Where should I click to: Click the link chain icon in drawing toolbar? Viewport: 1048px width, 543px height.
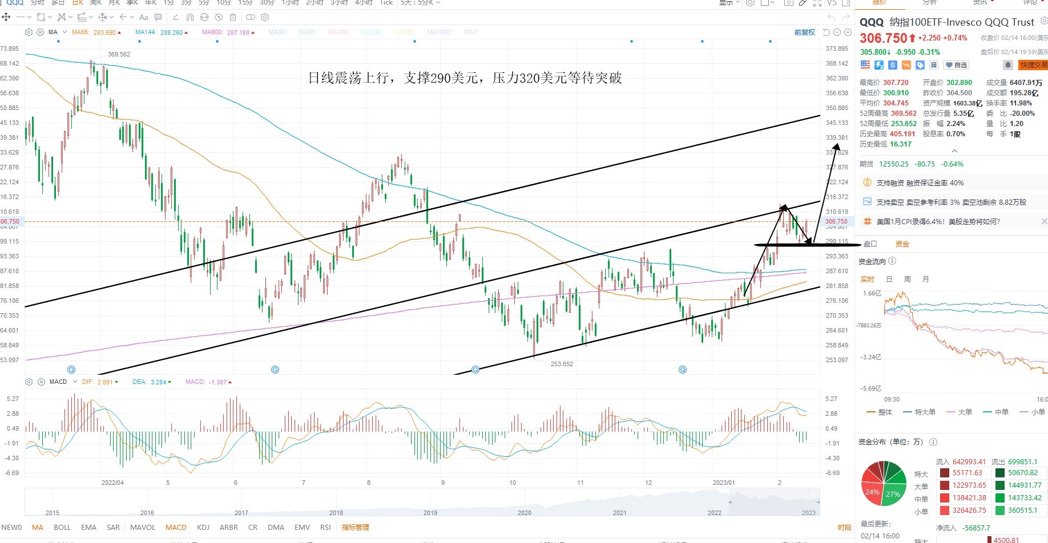[x=249, y=17]
